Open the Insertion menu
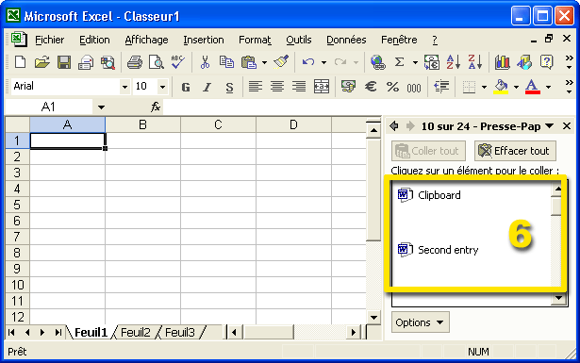Screen dimensions: 580x363 point(204,40)
